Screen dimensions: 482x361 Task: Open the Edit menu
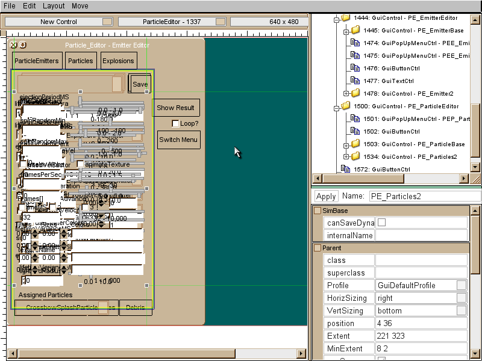click(29, 5)
